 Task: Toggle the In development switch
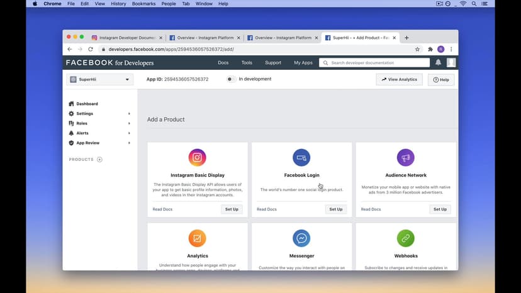(x=231, y=79)
